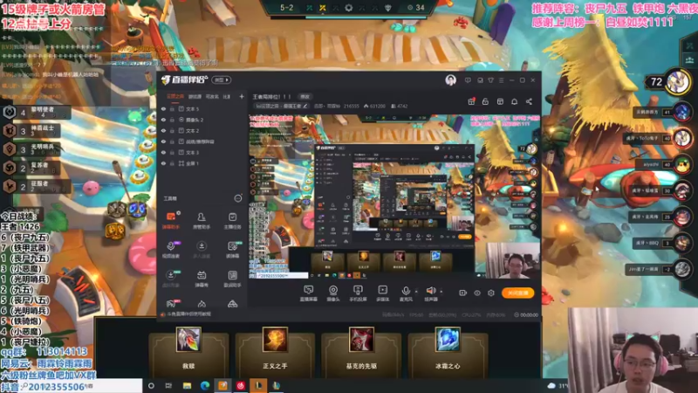This screenshot has height=393, width=698.
Task: Expand the speaker options arrow
Action: coord(441,292)
